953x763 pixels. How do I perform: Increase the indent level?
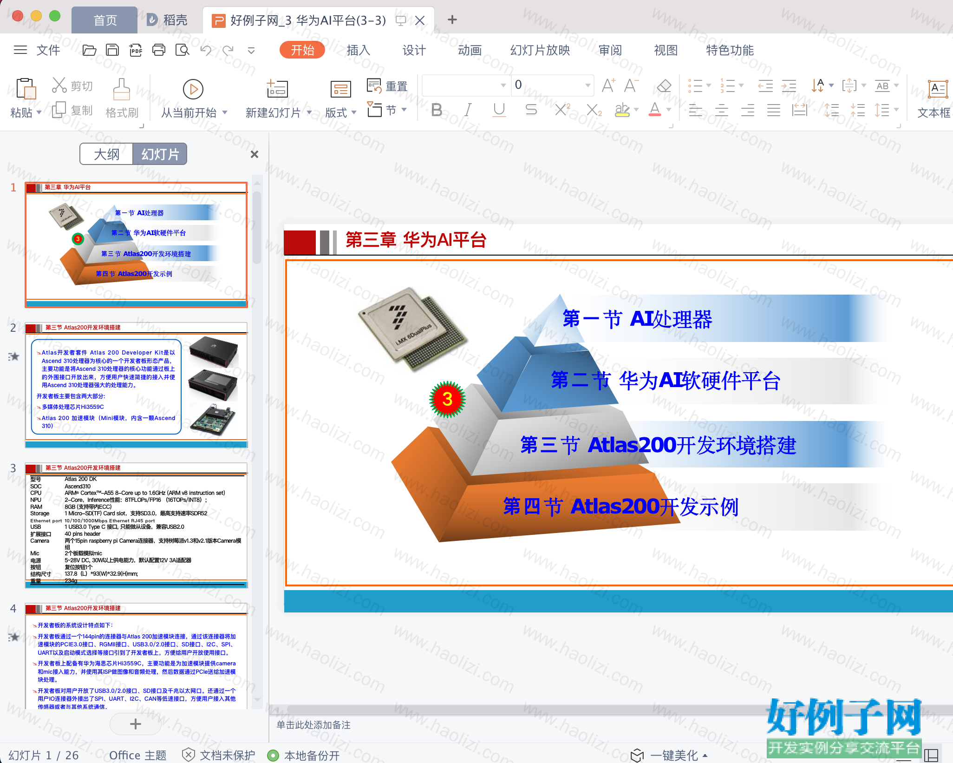tap(789, 86)
